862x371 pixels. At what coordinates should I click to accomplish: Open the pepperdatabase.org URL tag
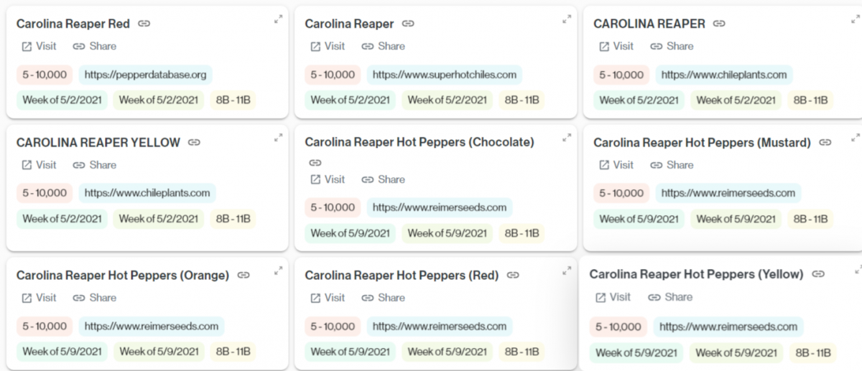[145, 75]
